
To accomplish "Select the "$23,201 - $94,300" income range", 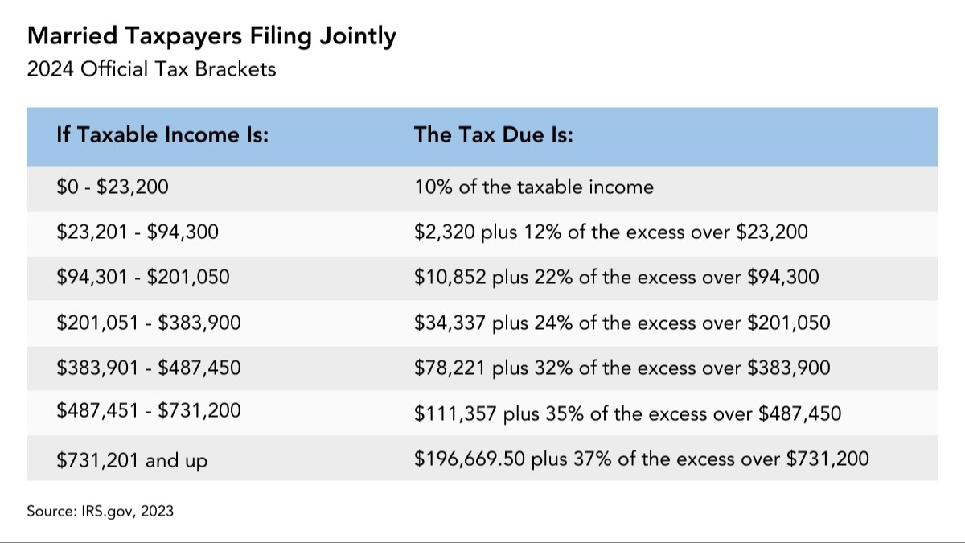I will click(x=137, y=232).
